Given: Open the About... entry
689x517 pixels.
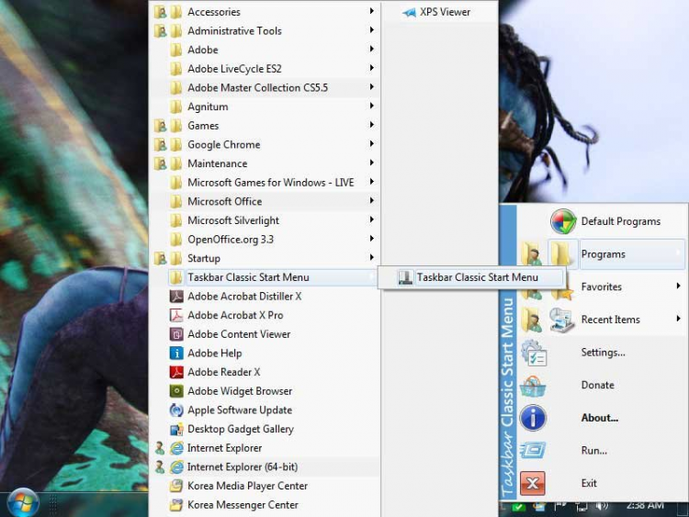Looking at the screenshot, I should (x=602, y=418).
